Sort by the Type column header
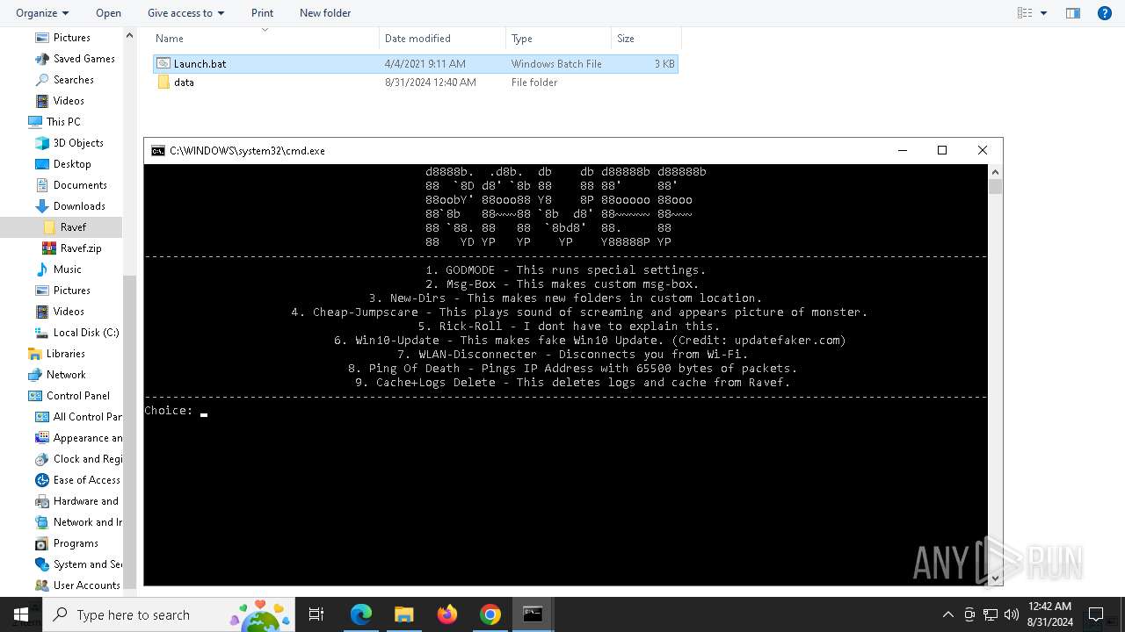 558,39
